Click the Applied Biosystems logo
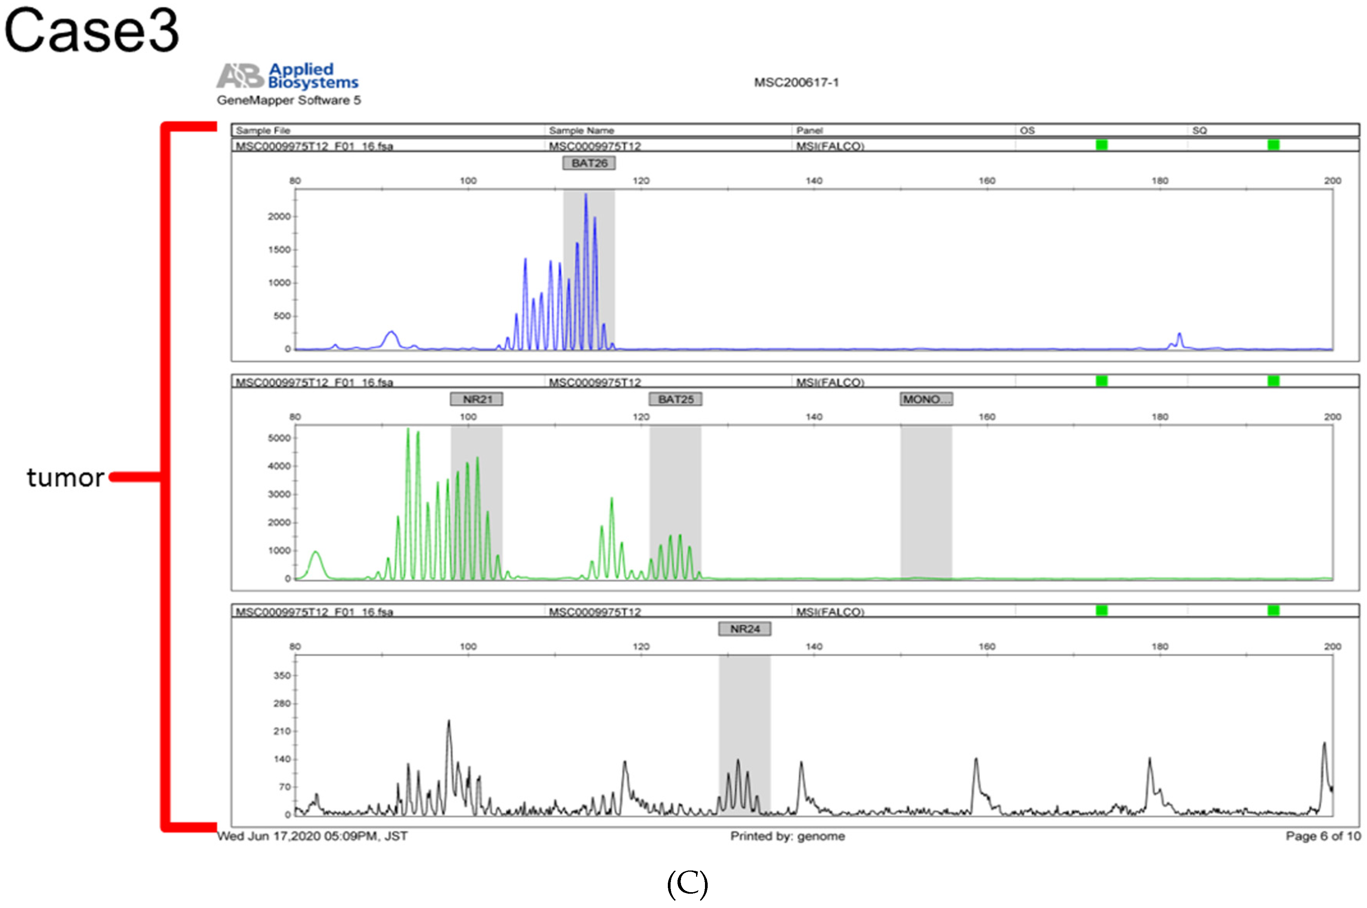The image size is (1367, 908). [288, 76]
